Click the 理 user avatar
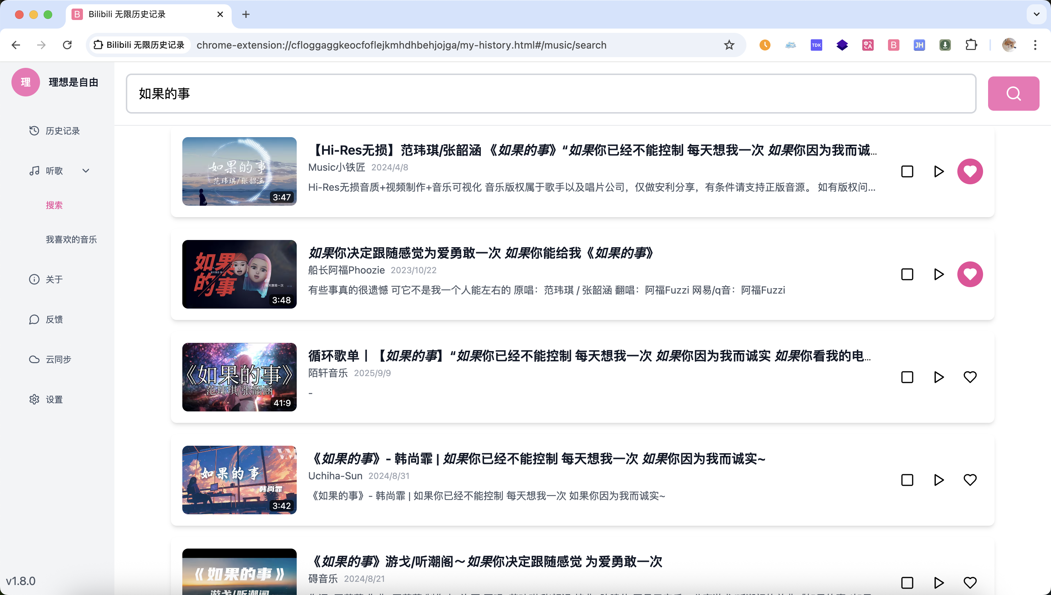This screenshot has width=1051, height=595. [x=26, y=82]
